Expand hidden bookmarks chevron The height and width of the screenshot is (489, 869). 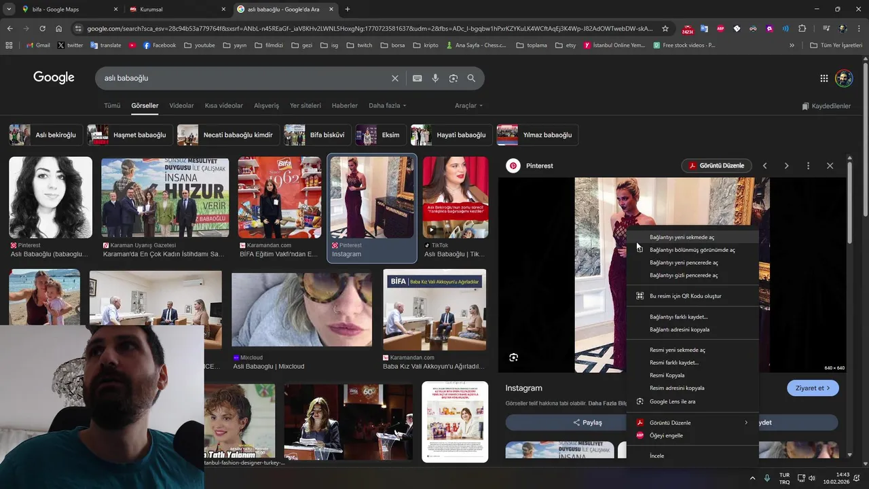[x=792, y=46]
